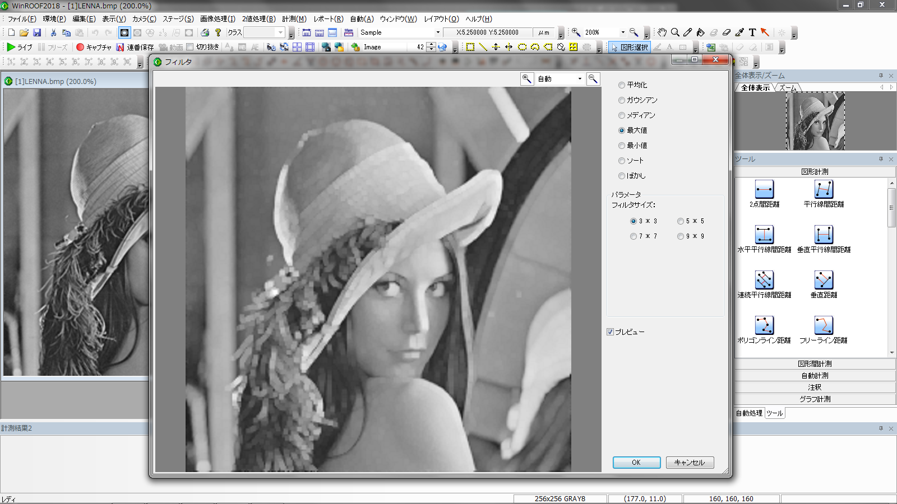Select the ellipse ROI tool
Screen dimensions: 897x504
(x=522, y=47)
